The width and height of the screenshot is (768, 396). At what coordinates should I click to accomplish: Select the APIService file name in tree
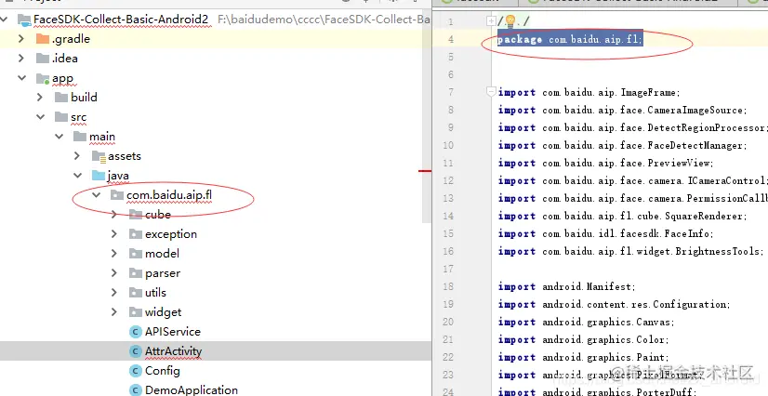pyautogui.click(x=173, y=332)
